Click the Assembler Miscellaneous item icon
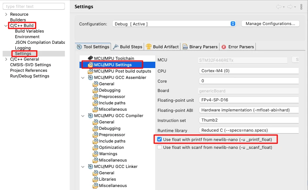 95,109
